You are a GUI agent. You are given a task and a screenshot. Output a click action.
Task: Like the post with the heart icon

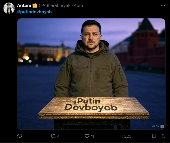click(87, 136)
